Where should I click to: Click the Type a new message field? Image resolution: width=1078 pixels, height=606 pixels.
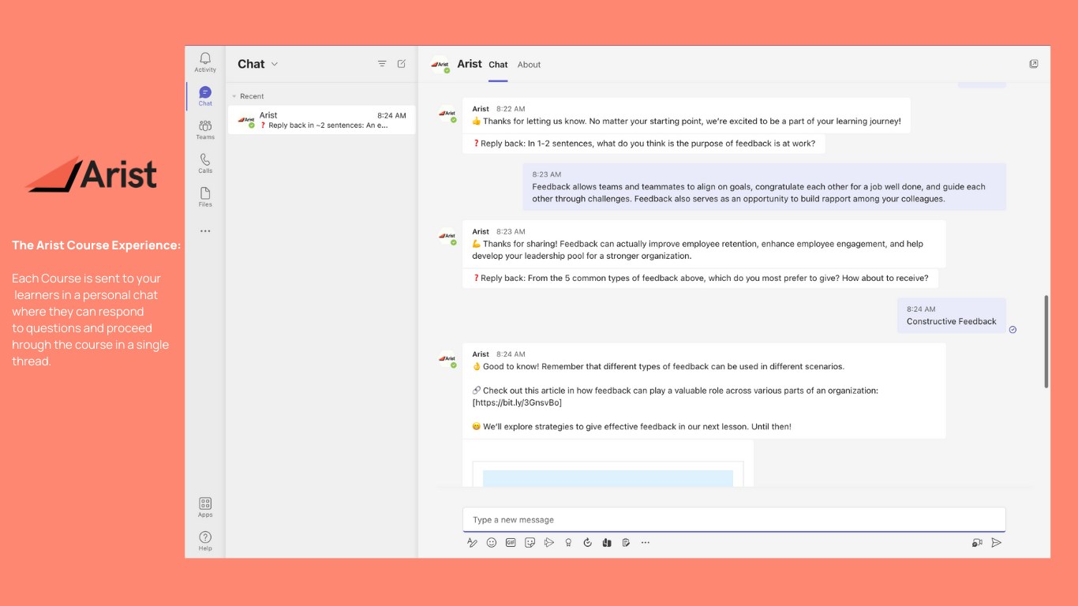tap(734, 520)
